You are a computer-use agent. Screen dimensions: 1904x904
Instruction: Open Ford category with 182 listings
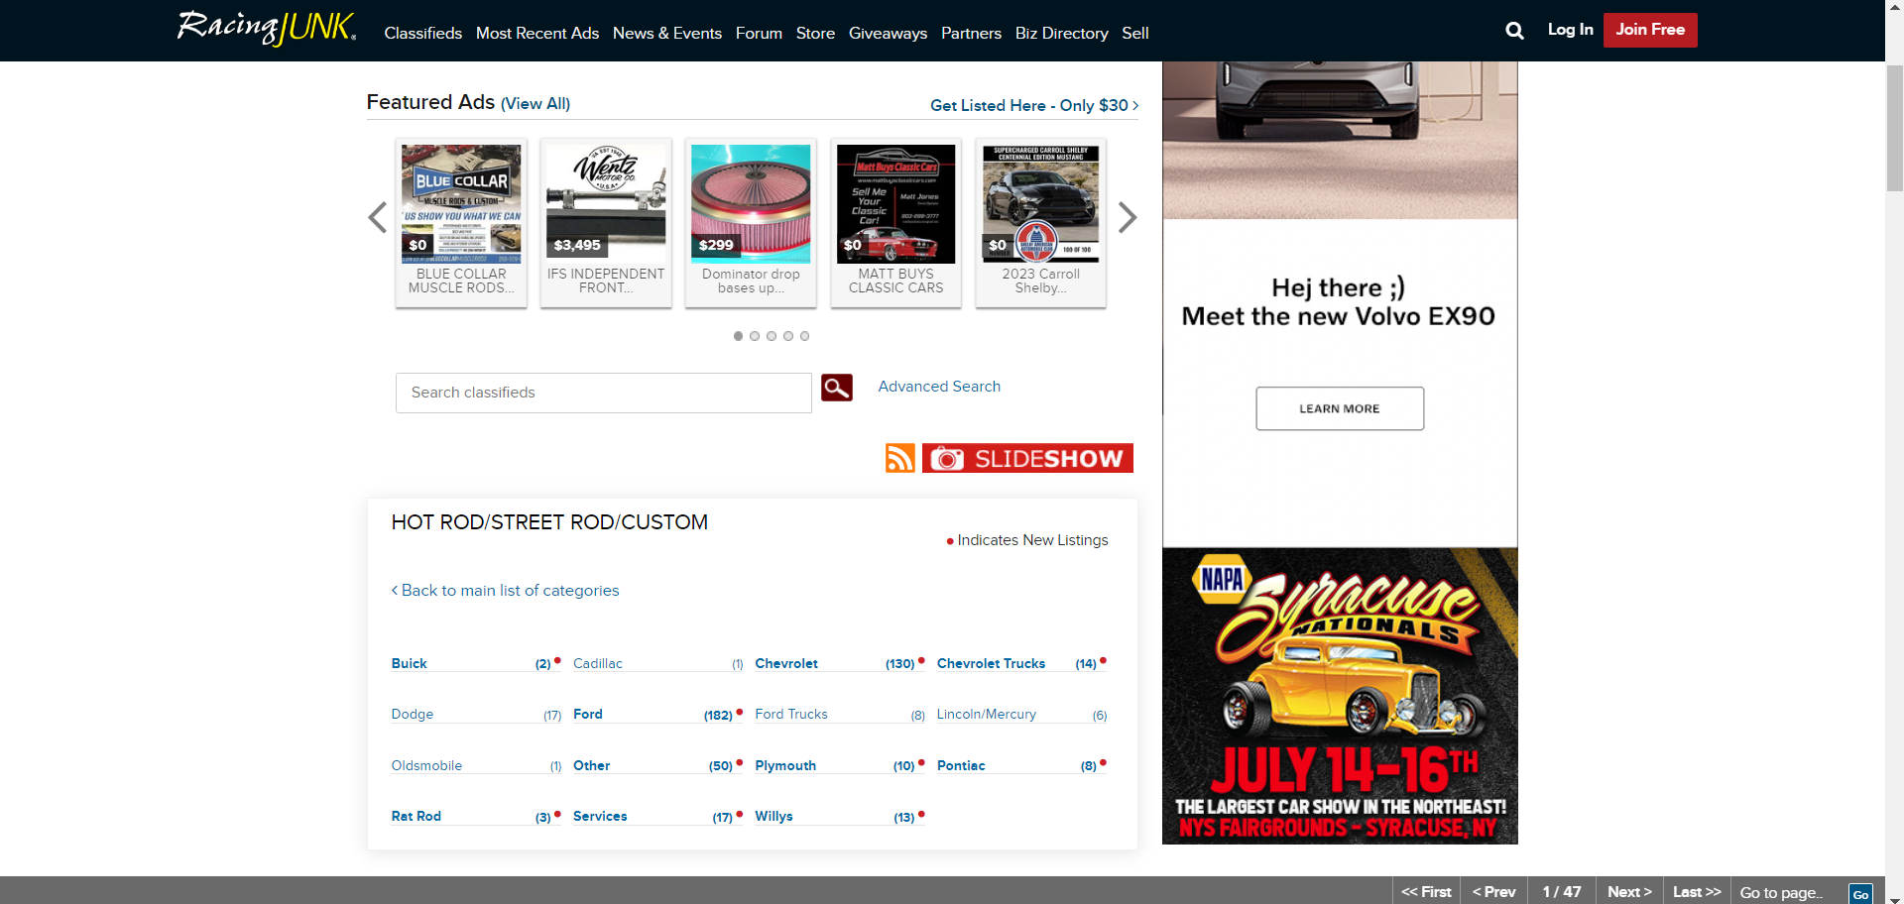pos(588,714)
